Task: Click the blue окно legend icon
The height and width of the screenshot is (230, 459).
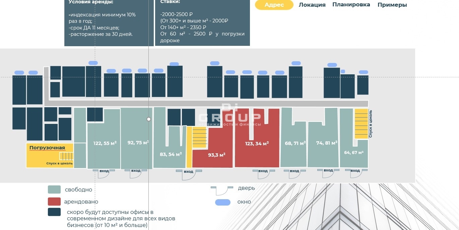Action: pos(223,202)
